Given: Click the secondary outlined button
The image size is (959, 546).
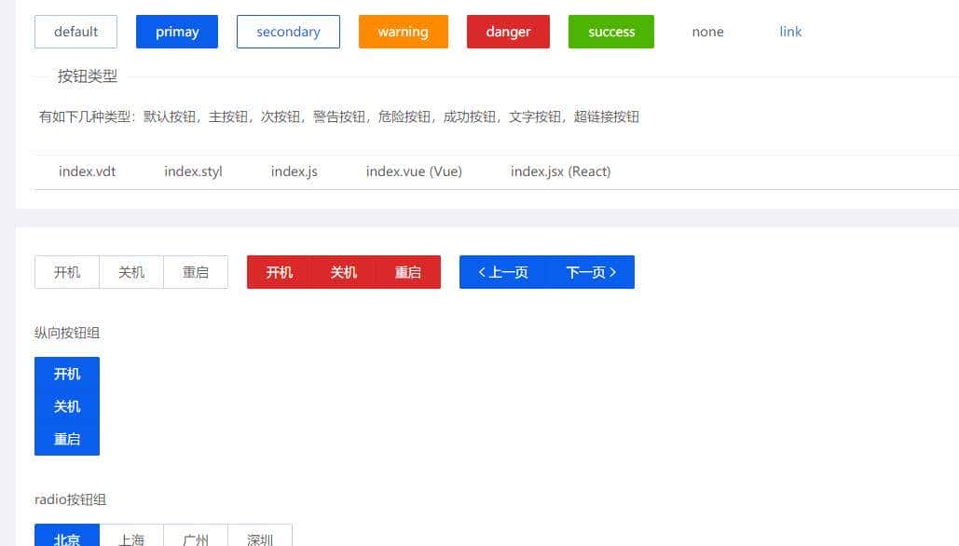Looking at the screenshot, I should click(x=287, y=31).
